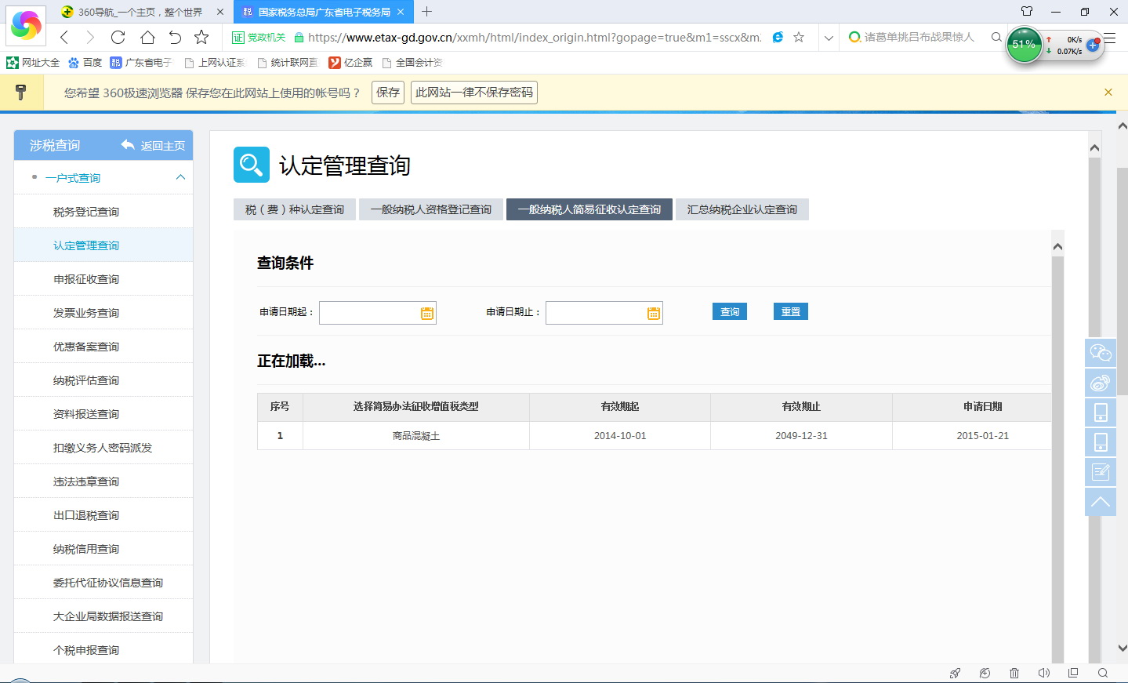This screenshot has height=683, width=1128.
Task: Expand the address bar dropdown arrow
Action: [829, 38]
